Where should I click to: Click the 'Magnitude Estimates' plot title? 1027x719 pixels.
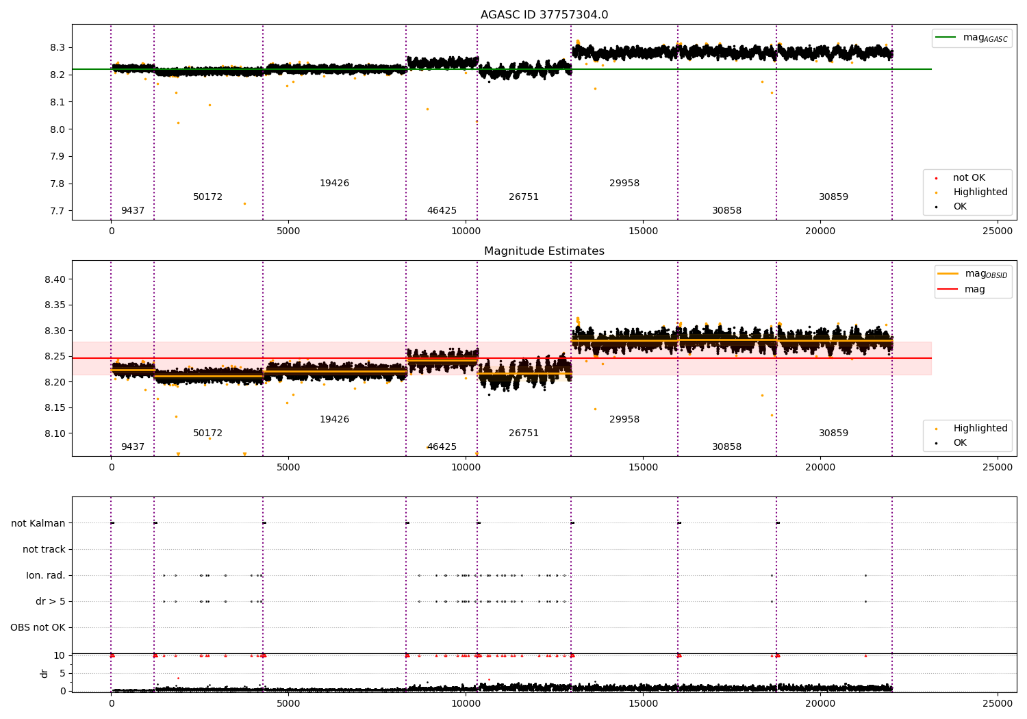[x=544, y=251]
